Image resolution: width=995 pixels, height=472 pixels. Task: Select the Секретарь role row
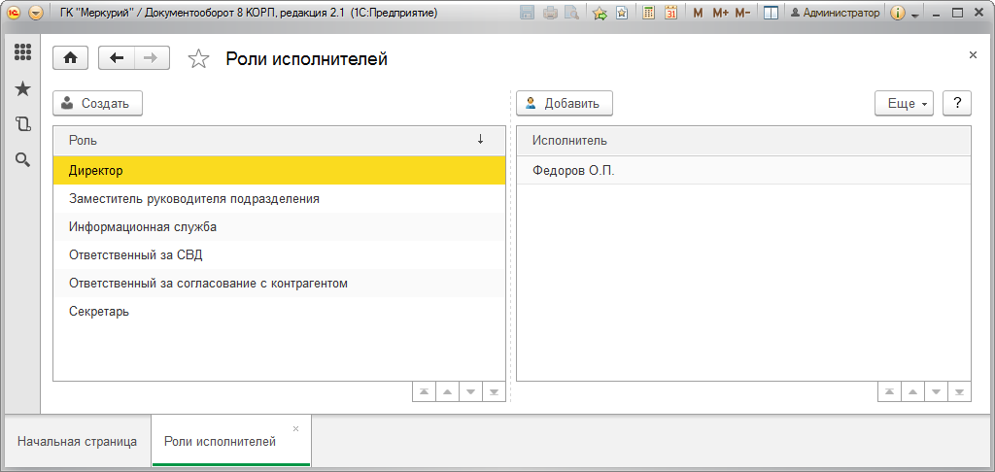(279, 312)
